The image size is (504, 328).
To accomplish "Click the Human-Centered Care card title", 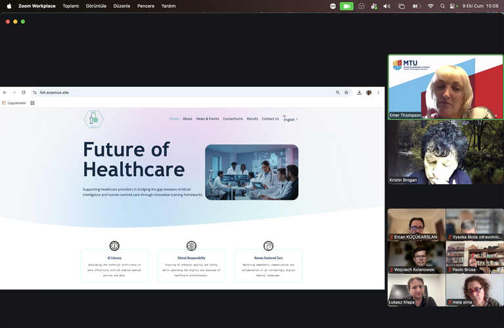I will coord(268,258).
